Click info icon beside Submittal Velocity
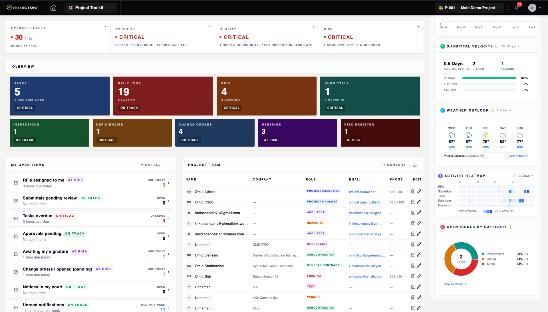 coord(497,46)
